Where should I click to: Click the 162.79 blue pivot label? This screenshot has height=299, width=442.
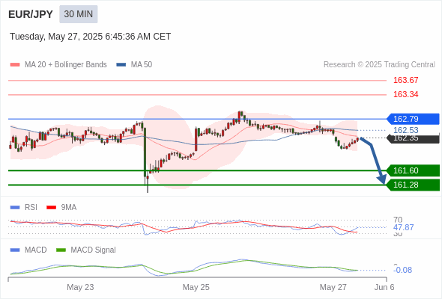(x=413, y=119)
